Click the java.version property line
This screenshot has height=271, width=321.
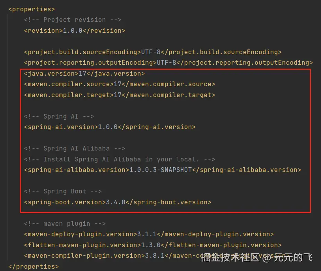click(x=84, y=73)
